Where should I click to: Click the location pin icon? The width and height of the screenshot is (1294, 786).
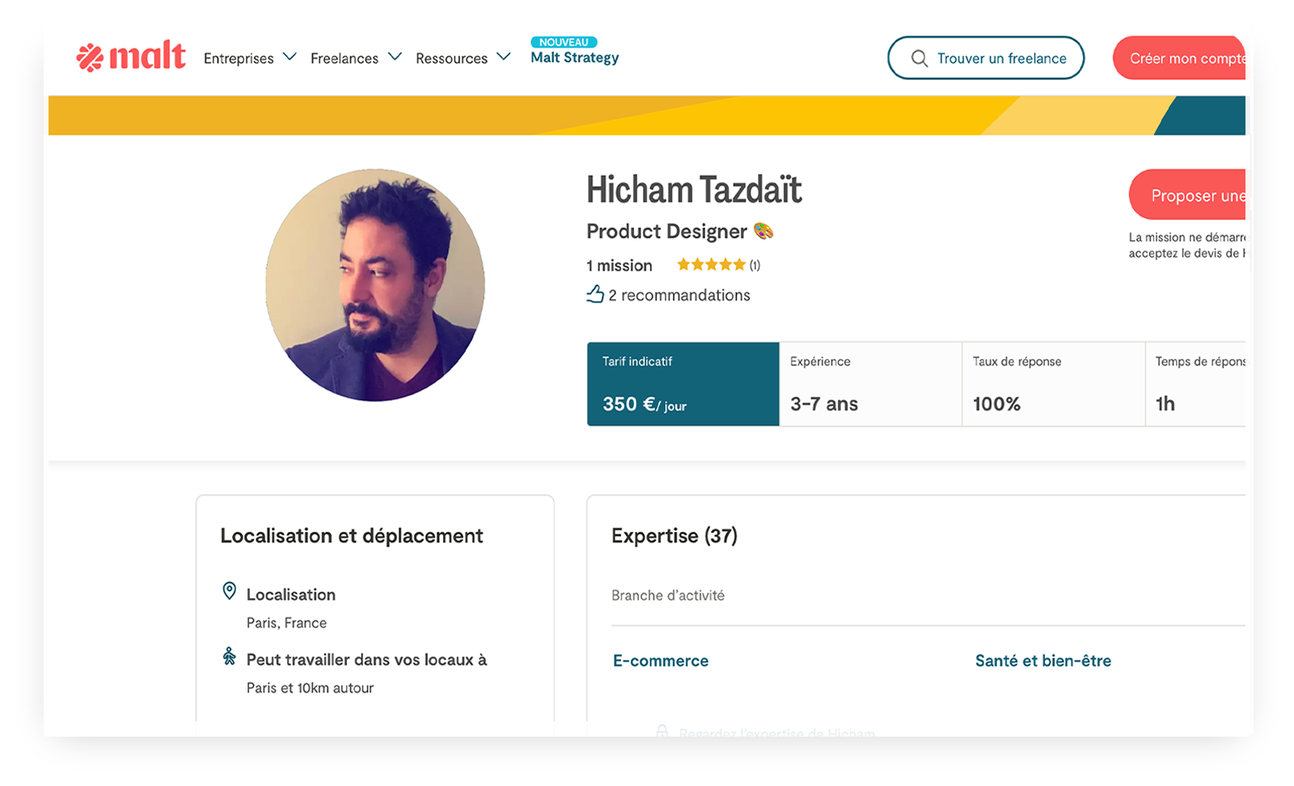coord(230,592)
